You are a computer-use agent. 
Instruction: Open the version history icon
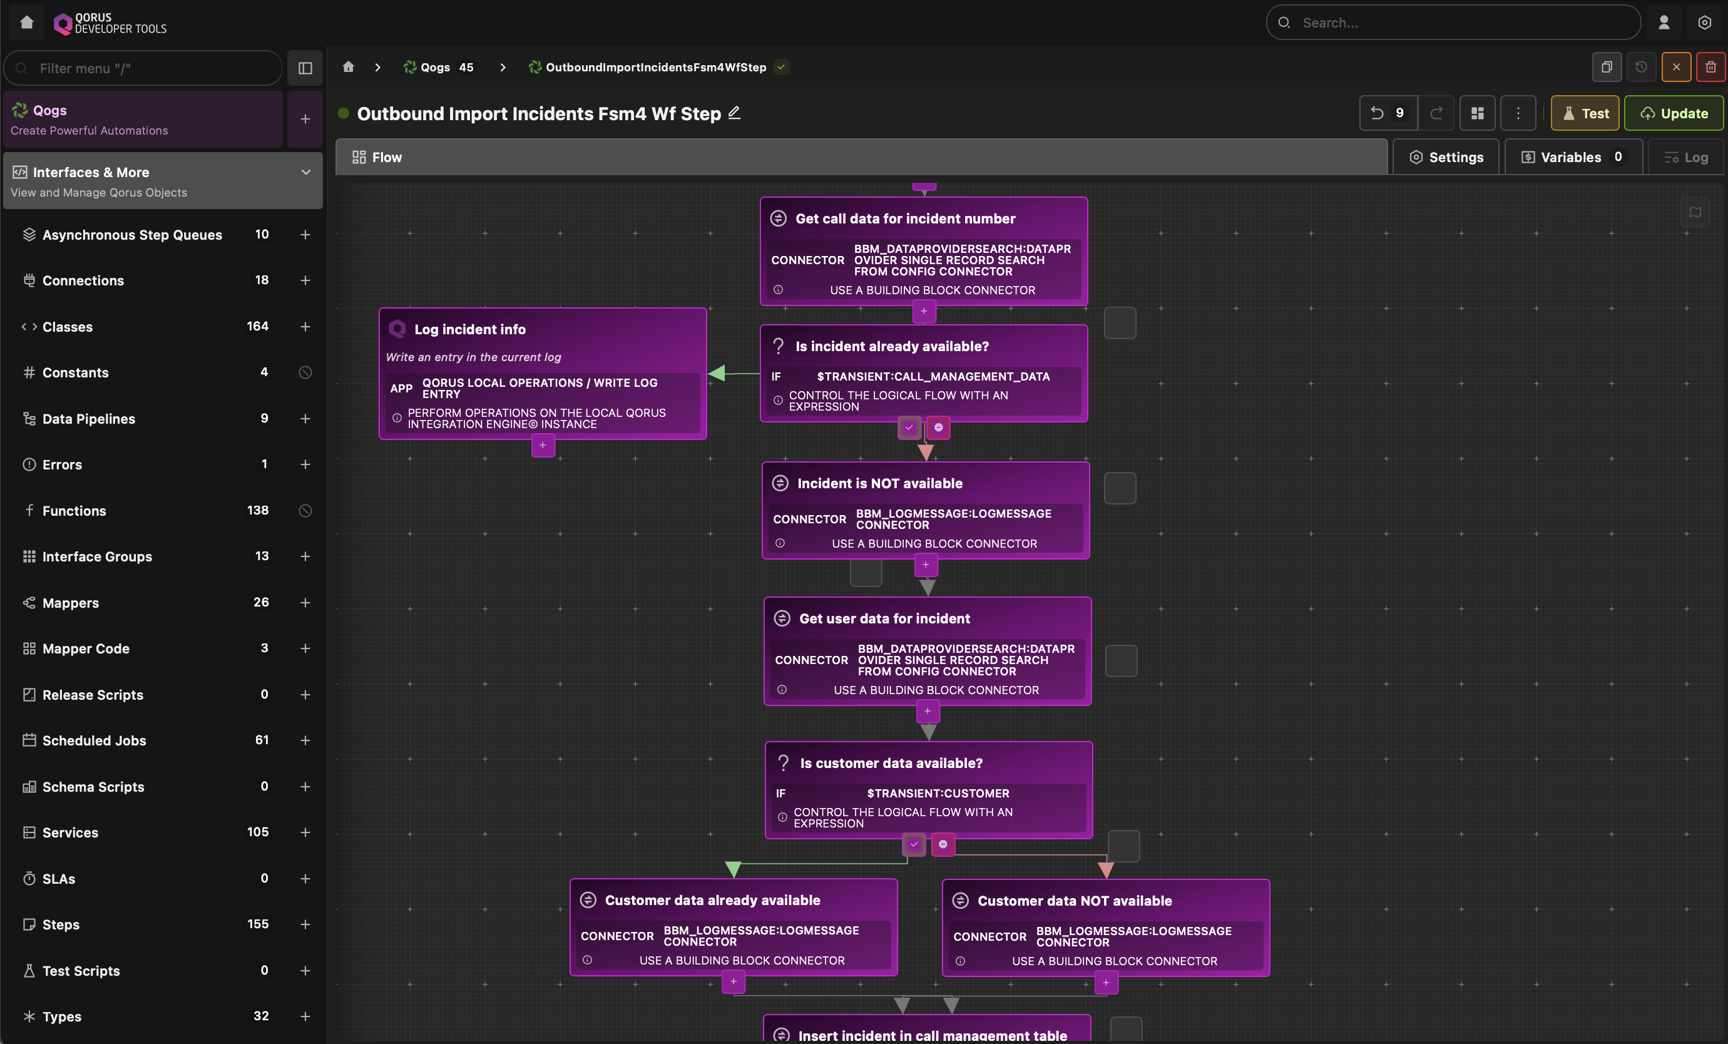1641,68
